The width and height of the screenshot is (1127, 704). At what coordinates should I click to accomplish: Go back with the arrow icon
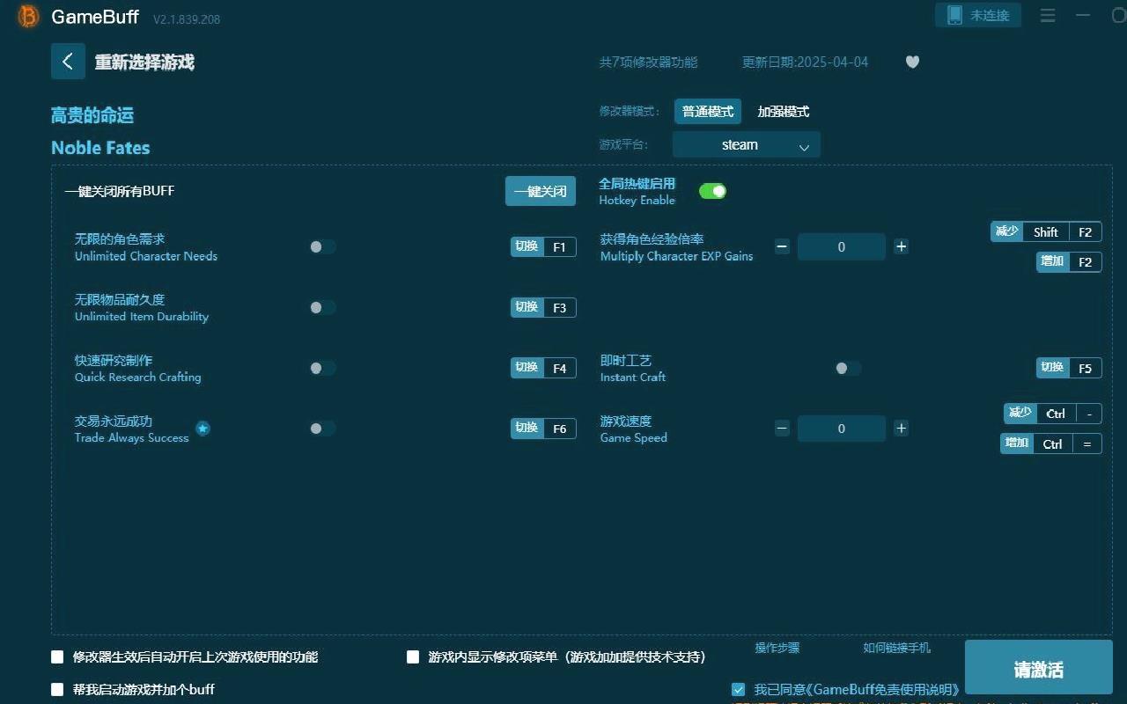[x=68, y=62]
